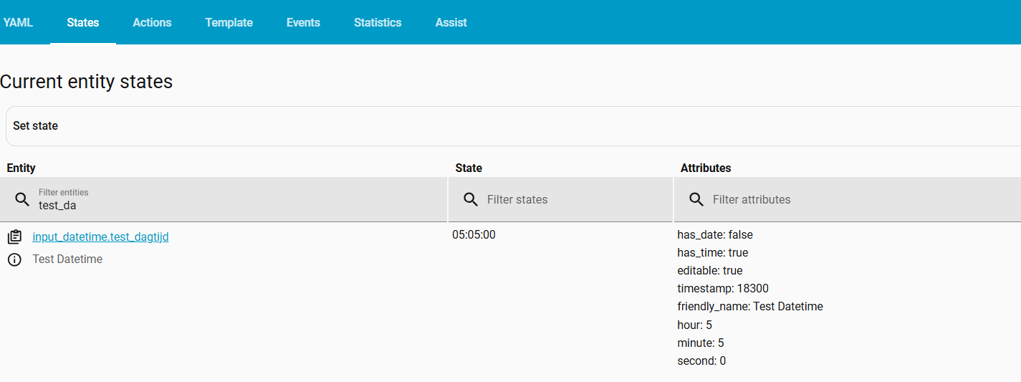Open the Actions tab
This screenshot has width=1021, height=382.
pyautogui.click(x=152, y=22)
